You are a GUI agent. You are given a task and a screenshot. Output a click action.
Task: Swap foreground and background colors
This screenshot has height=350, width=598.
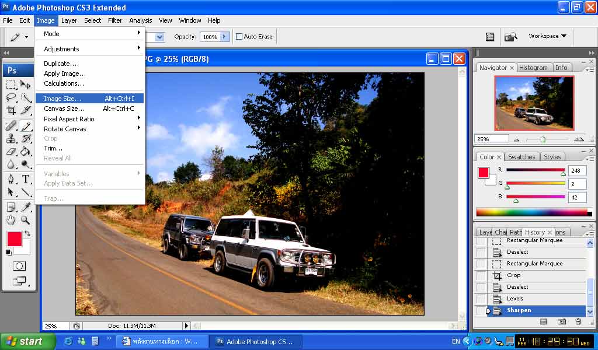(27, 233)
